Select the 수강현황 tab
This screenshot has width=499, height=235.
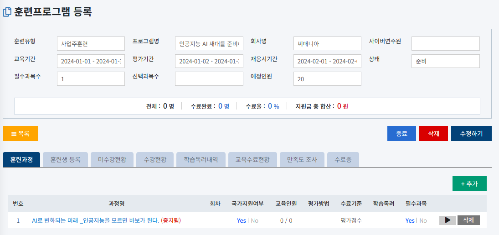[155, 159]
